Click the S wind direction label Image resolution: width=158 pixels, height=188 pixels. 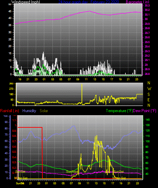pyautogui.click(x=149, y=95)
